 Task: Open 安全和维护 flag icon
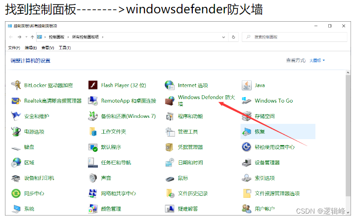click(16, 116)
